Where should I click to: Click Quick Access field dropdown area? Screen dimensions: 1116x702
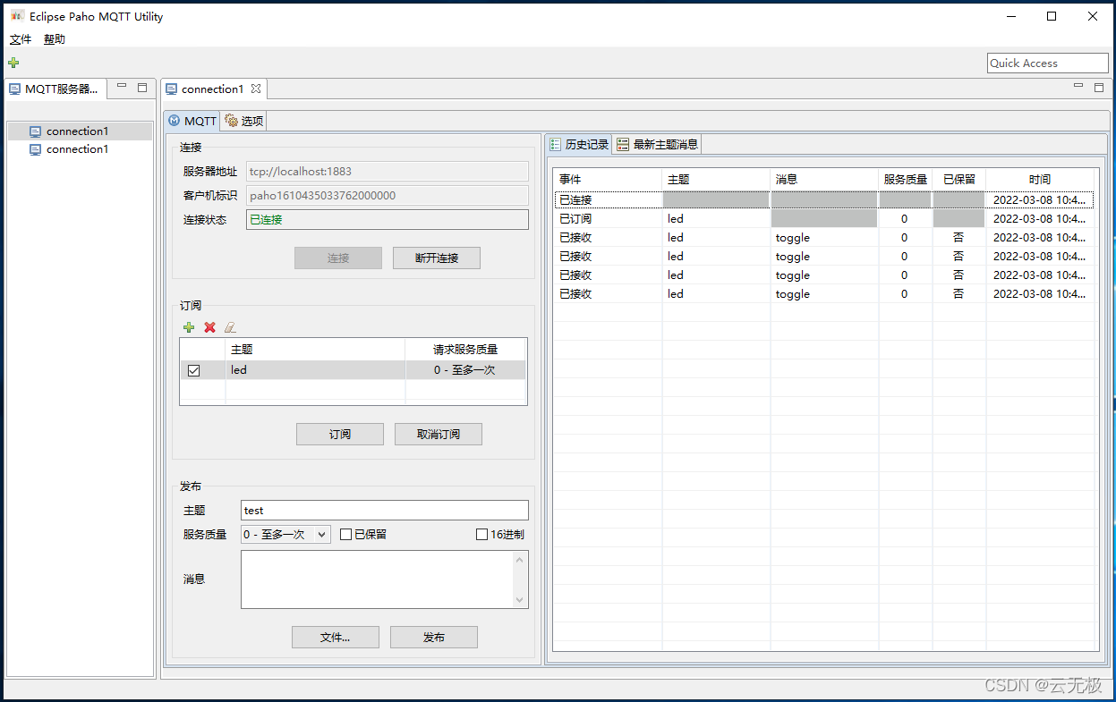pyautogui.click(x=1047, y=63)
